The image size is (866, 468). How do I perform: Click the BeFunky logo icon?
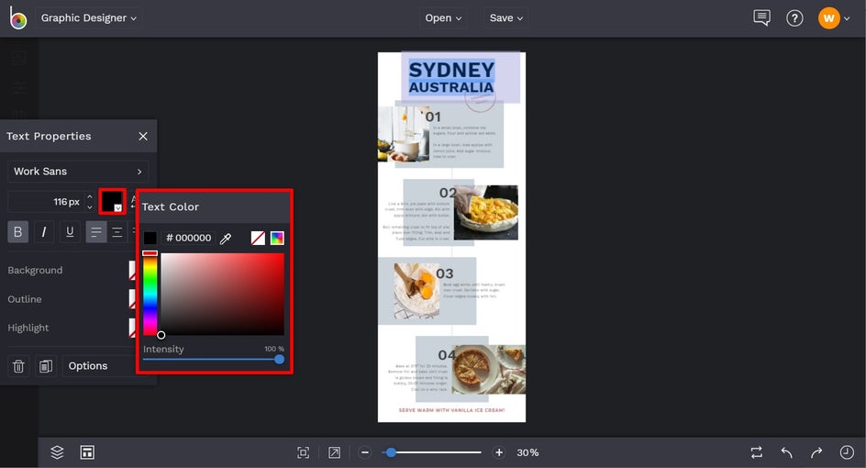[x=18, y=18]
